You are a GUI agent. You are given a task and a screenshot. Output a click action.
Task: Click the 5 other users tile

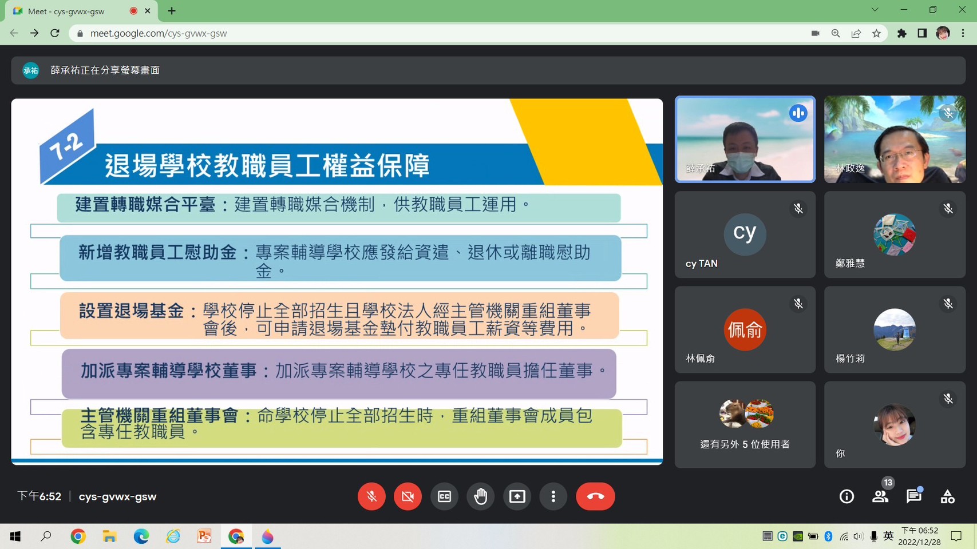(x=745, y=424)
